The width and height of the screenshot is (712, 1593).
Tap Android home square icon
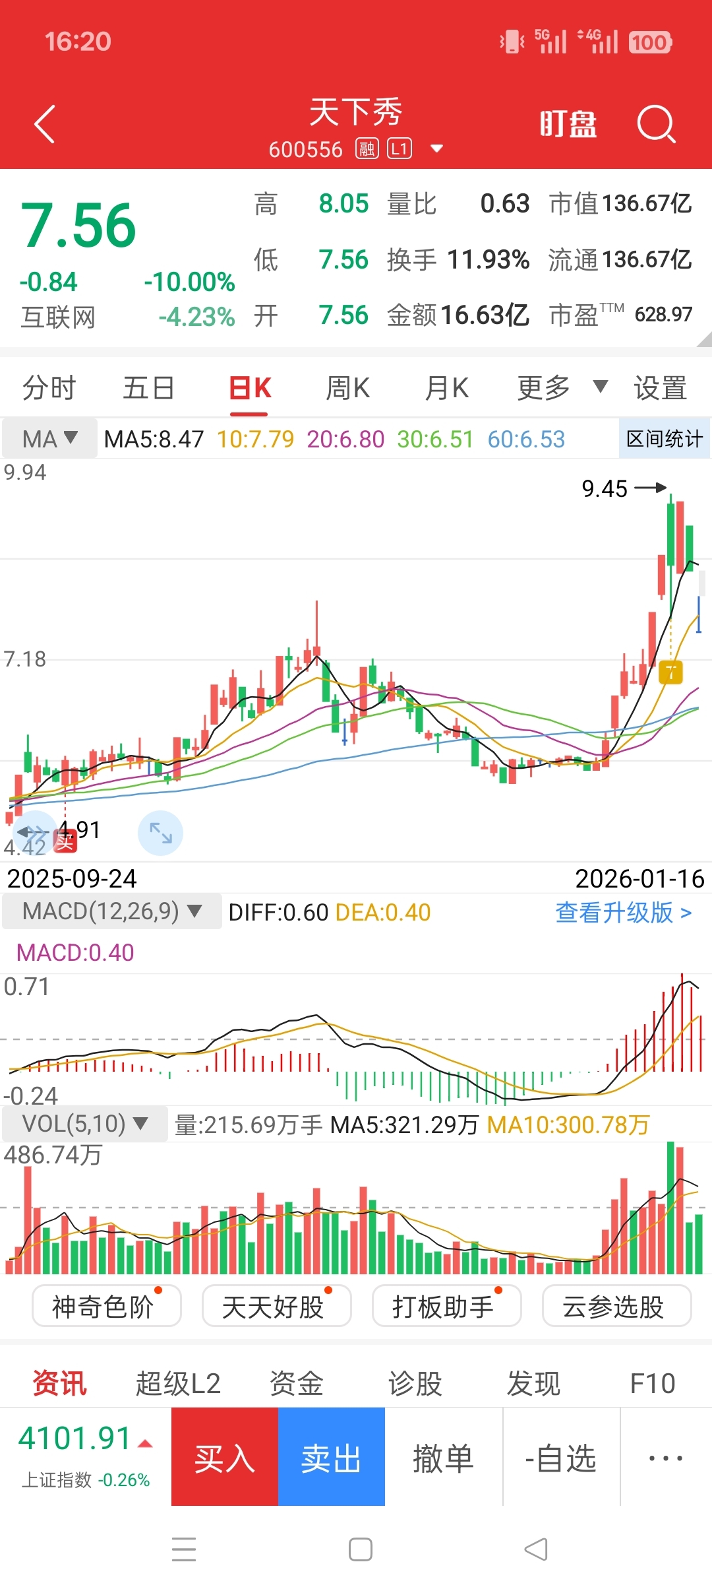pos(361,1549)
